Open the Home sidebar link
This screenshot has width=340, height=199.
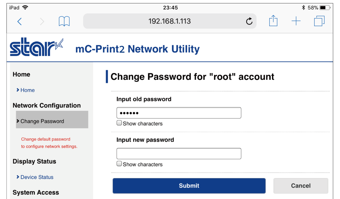[x=27, y=90]
